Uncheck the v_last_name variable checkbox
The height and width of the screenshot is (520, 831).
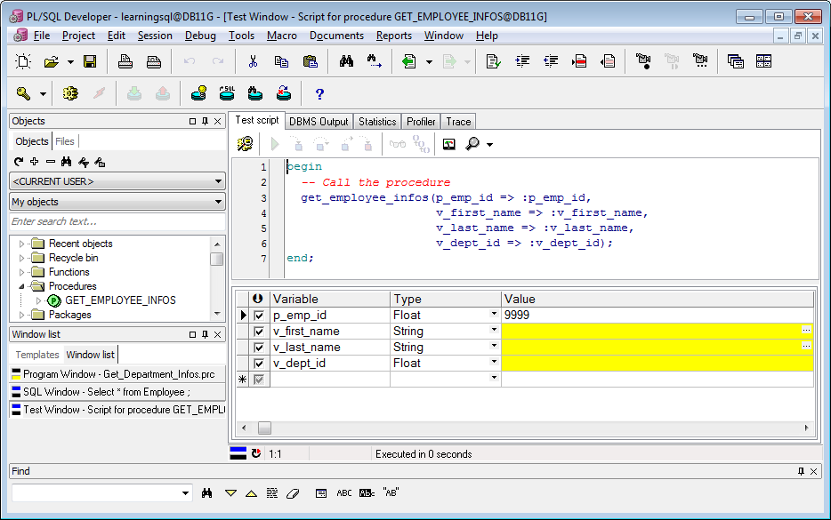[x=259, y=348]
